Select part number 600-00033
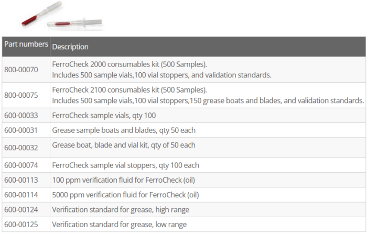The image size is (367, 236). click(x=21, y=115)
